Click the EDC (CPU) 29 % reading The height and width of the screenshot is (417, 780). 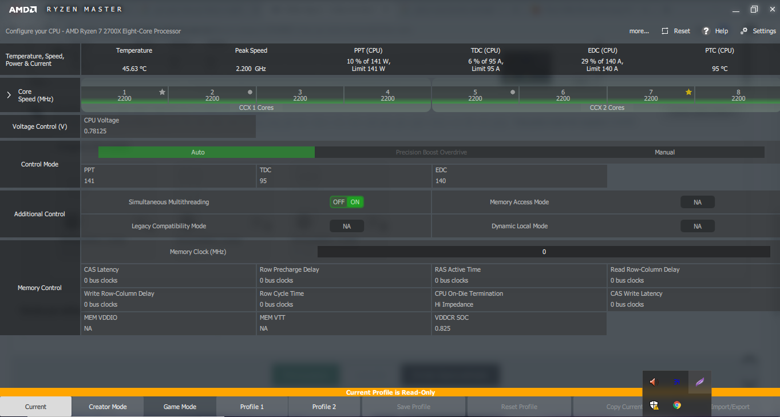pyautogui.click(x=602, y=65)
